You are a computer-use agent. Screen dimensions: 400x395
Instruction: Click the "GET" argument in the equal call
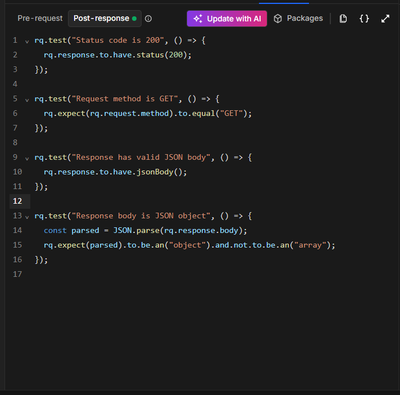tap(231, 113)
